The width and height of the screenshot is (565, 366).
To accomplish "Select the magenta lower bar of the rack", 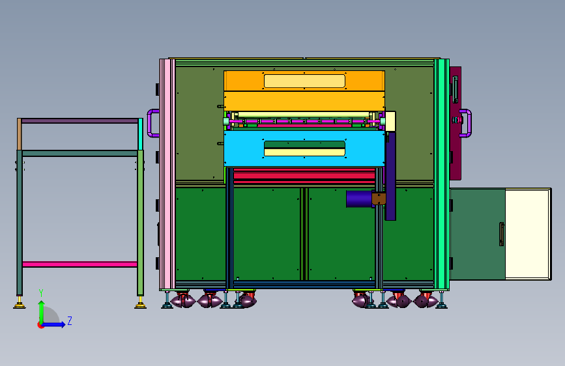I will point(80,264).
